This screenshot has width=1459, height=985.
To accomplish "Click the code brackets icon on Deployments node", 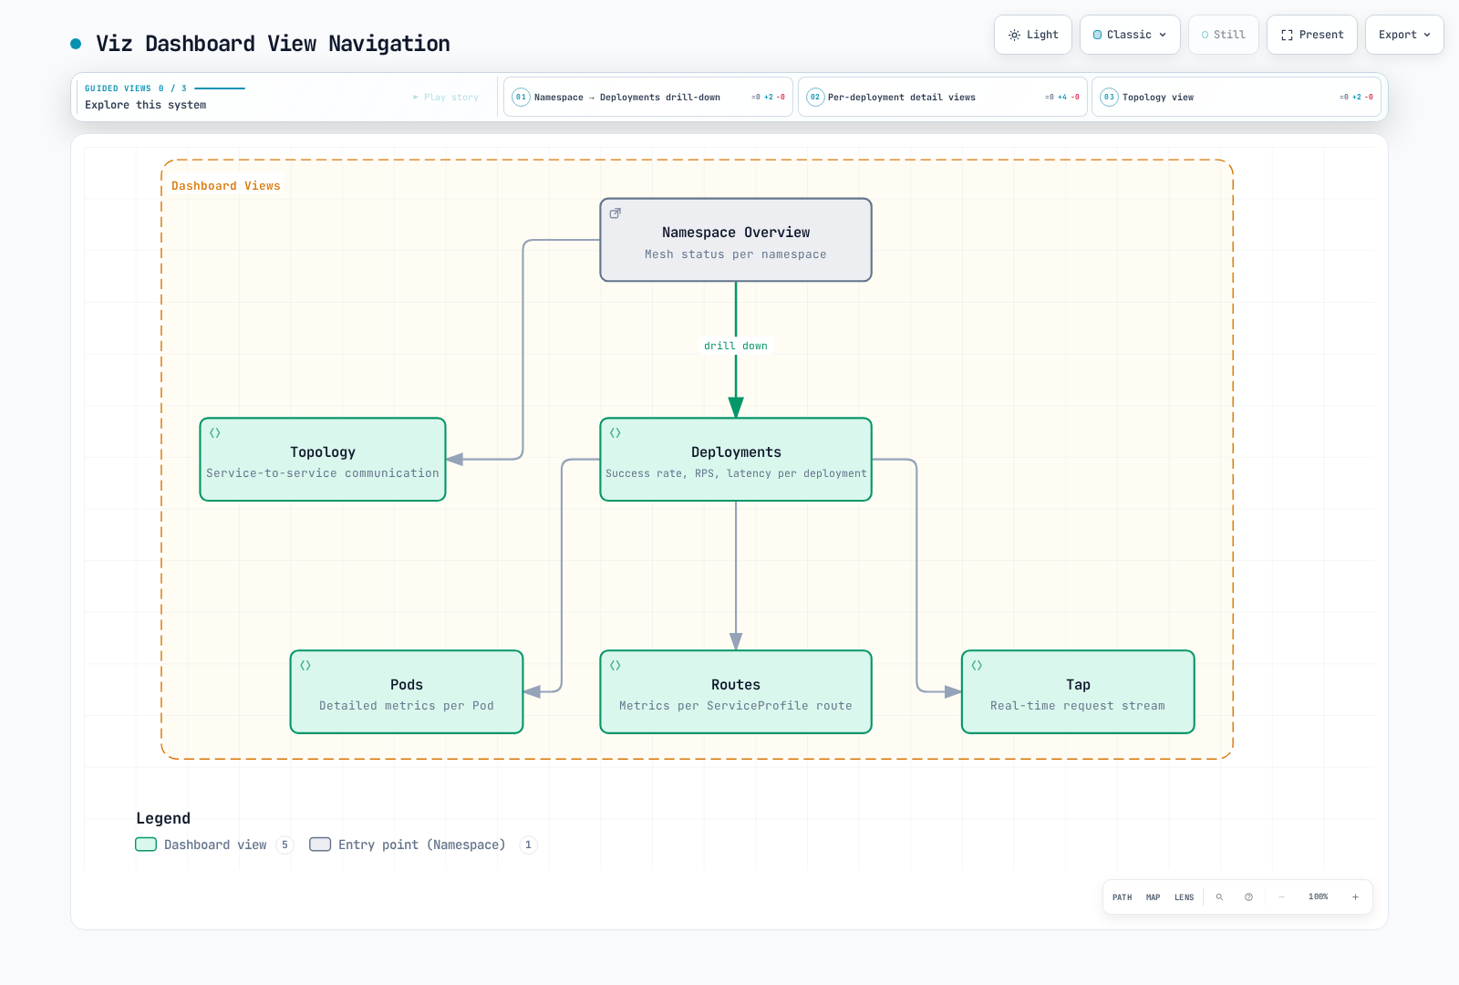I will (616, 433).
